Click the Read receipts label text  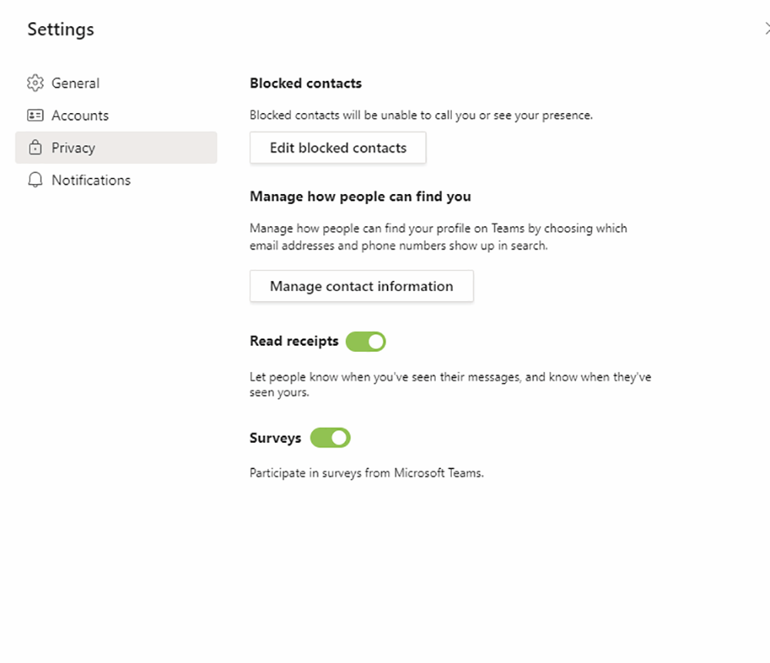tap(293, 341)
